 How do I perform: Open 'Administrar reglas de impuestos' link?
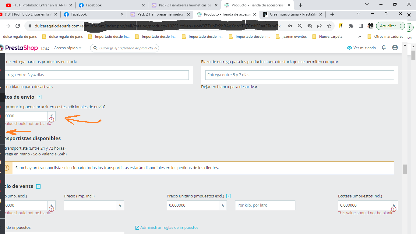[x=167, y=228]
